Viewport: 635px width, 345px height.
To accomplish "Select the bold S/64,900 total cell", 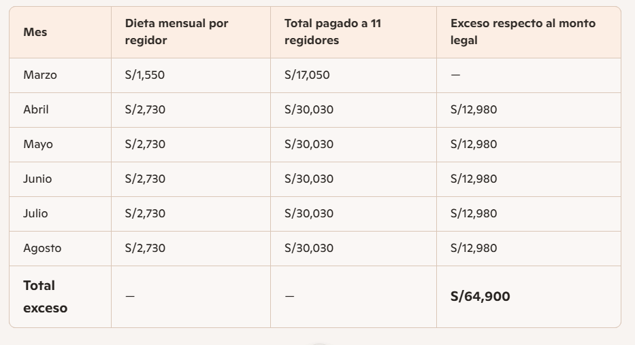I will 481,297.
